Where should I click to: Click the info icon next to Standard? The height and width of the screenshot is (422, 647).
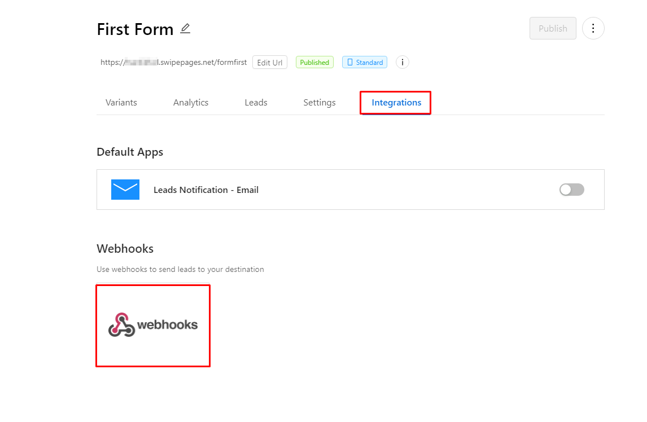pos(403,62)
